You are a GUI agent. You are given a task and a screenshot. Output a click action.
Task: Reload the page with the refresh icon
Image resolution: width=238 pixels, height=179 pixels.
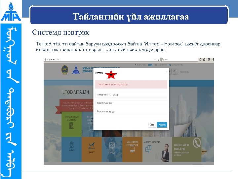click(158, 60)
